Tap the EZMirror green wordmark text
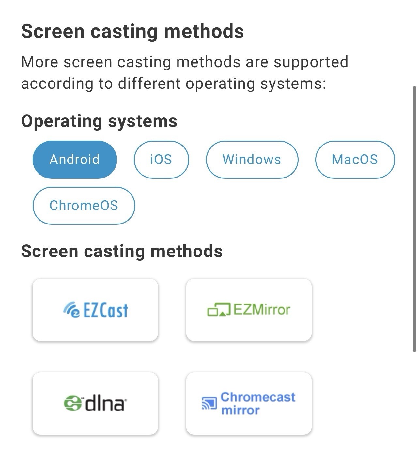Screen dimensions: 419x464 coord(262,309)
